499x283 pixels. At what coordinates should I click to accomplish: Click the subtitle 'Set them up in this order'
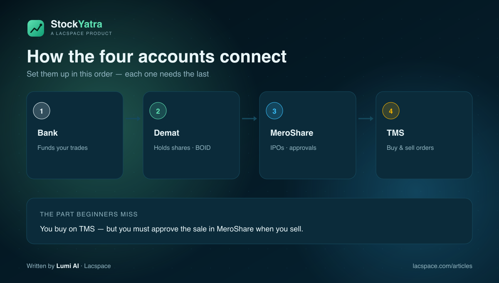pos(118,74)
